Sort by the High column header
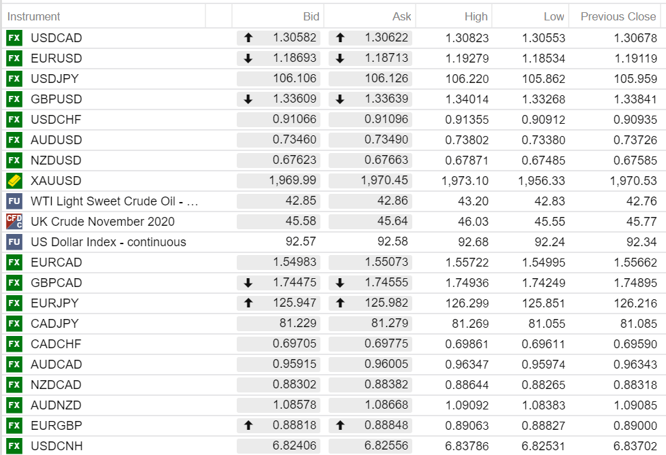 coord(476,16)
